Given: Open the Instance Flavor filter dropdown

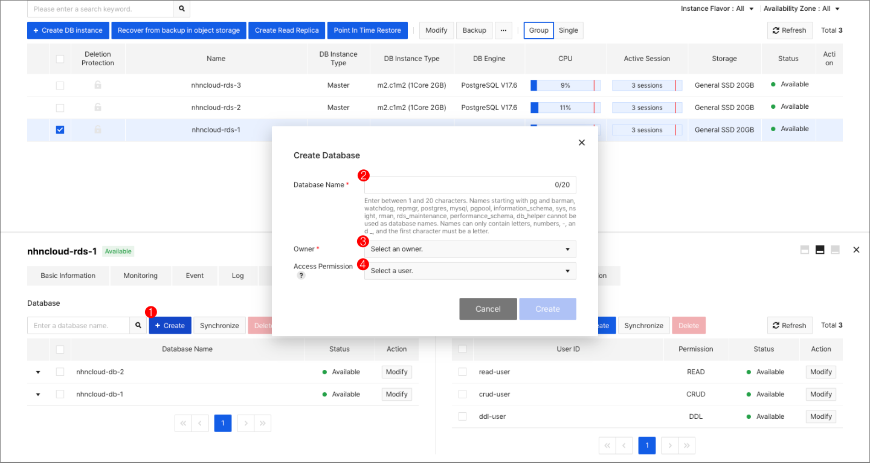Looking at the screenshot, I should click(717, 8).
